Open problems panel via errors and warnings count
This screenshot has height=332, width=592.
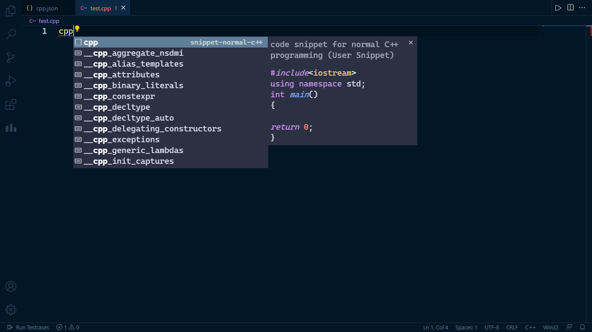(68, 327)
